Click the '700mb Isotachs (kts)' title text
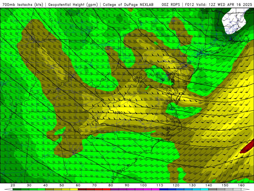The image size is (254, 191). tap(23, 4)
